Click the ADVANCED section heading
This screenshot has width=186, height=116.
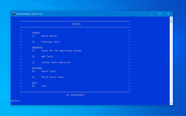[37, 48]
